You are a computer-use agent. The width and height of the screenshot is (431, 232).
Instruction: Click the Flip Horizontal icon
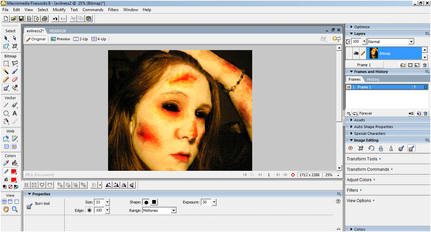coord(124,185)
